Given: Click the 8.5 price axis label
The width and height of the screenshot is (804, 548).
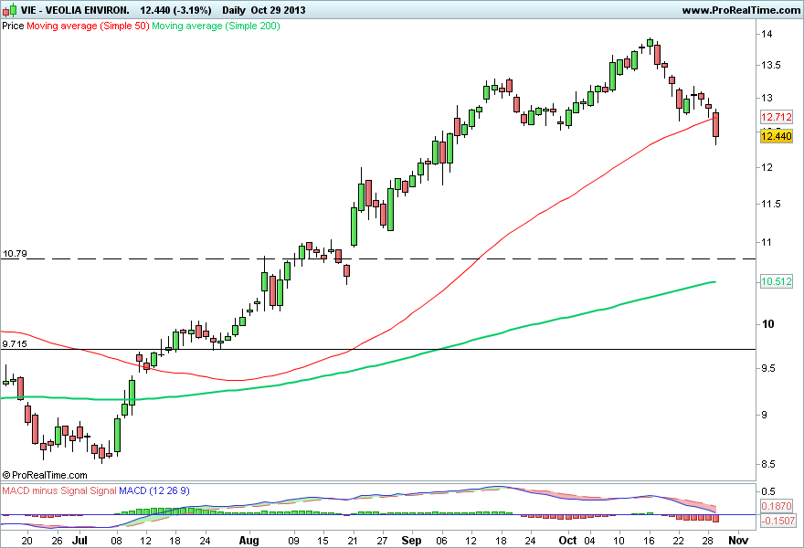Looking at the screenshot, I should click(x=768, y=465).
